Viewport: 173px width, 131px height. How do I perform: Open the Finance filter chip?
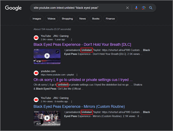tap(110, 19)
